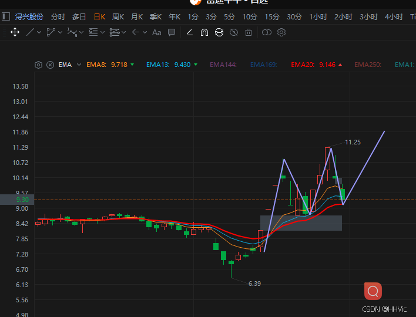Toggle the left sidebar panel icon
The width and height of the screenshot is (416, 317).
click(x=6, y=16)
